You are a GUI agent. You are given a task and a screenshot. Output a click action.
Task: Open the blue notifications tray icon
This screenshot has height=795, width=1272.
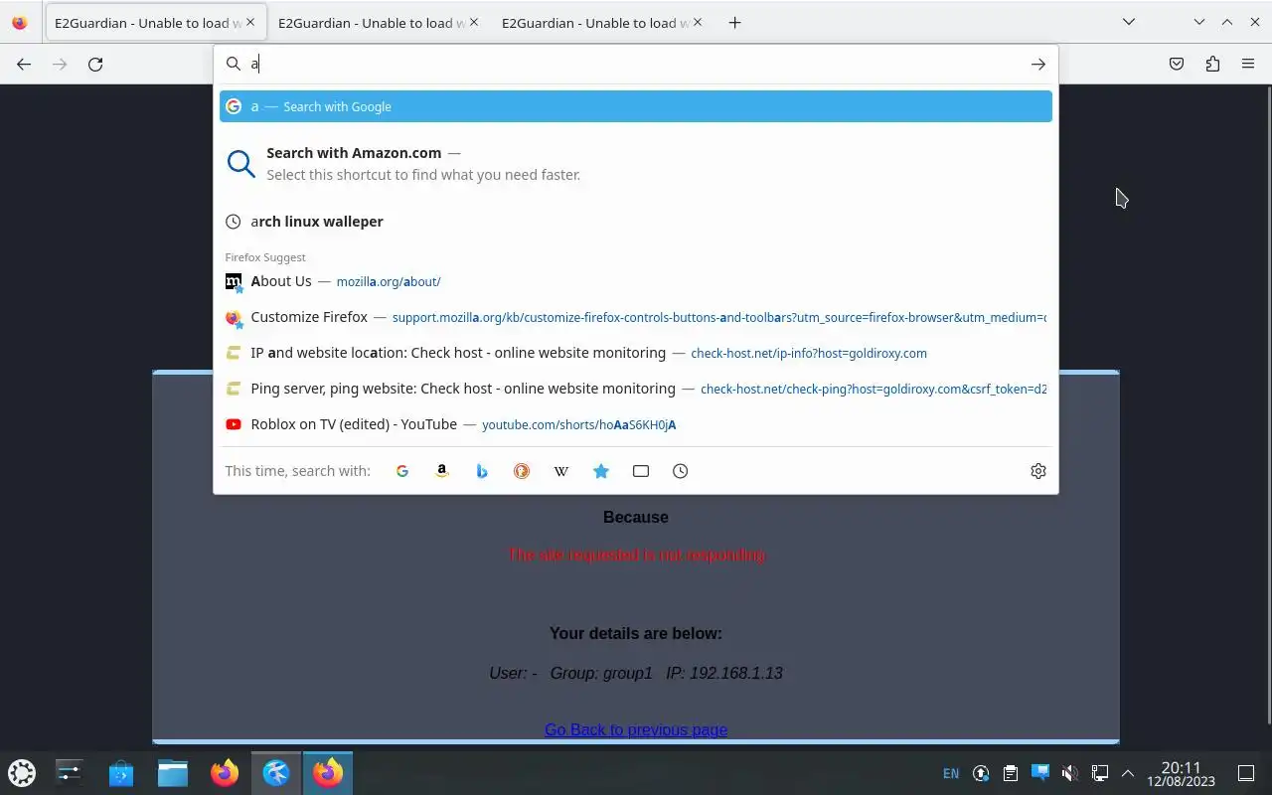point(1039,772)
